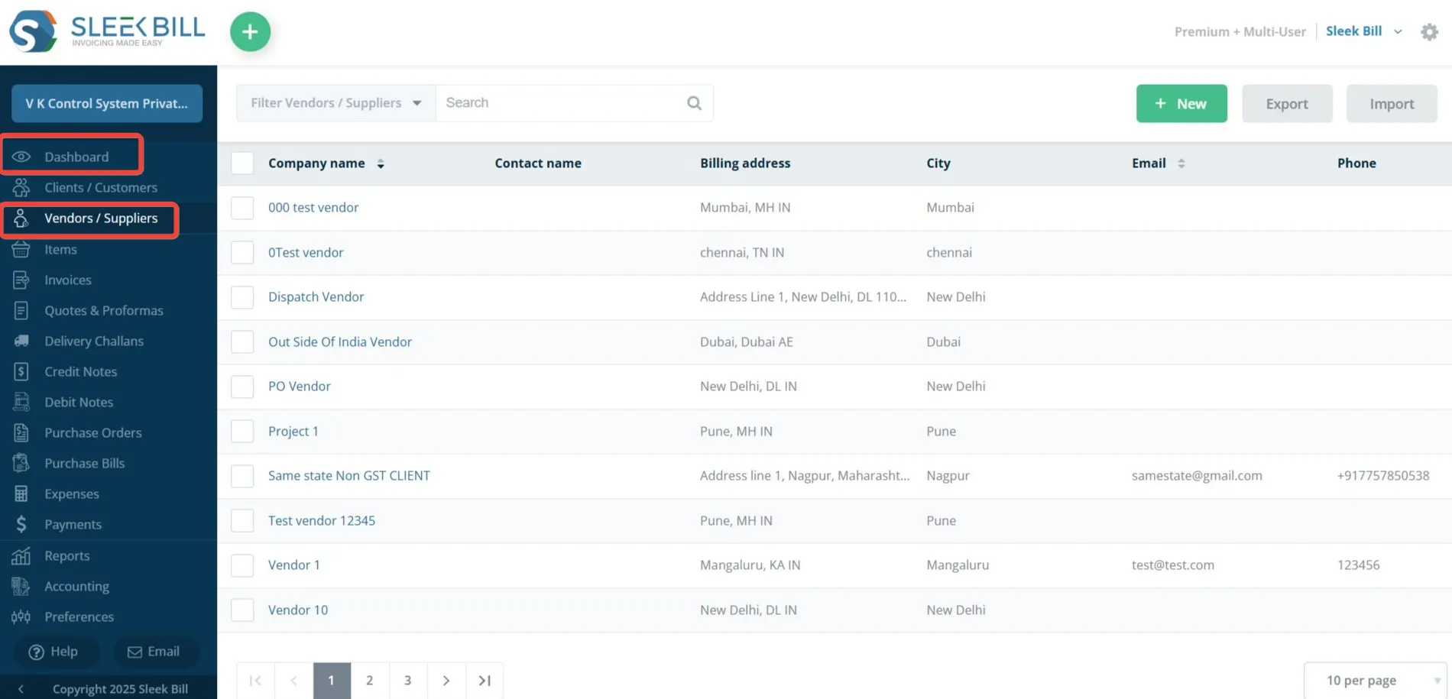Click the green New button
1452x699 pixels.
click(1181, 104)
